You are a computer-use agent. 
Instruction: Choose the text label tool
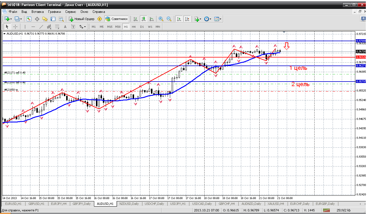[65, 27]
